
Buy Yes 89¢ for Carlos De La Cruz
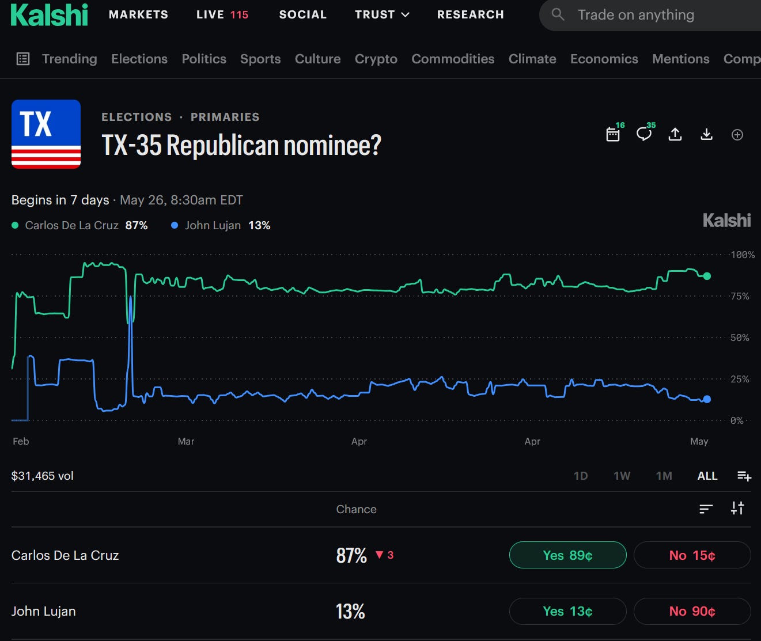(x=567, y=555)
